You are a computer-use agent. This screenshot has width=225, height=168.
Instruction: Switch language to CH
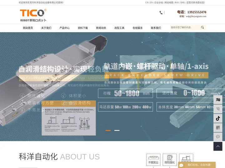pos(147,2)
